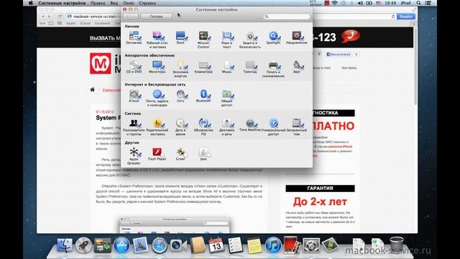Launch Launchpad rocket icon in Dock
The image size is (460, 259).
click(83, 245)
